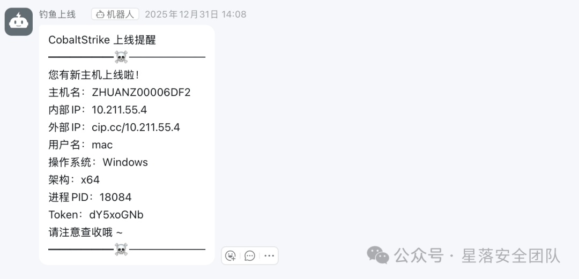This screenshot has width=579, height=279.
Task: Click the 星落安全团队 watermark text
Action: pyautogui.click(x=511, y=256)
